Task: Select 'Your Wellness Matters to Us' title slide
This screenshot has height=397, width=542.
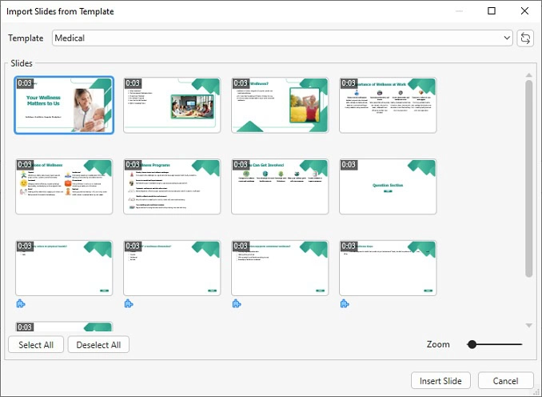Action: 64,105
